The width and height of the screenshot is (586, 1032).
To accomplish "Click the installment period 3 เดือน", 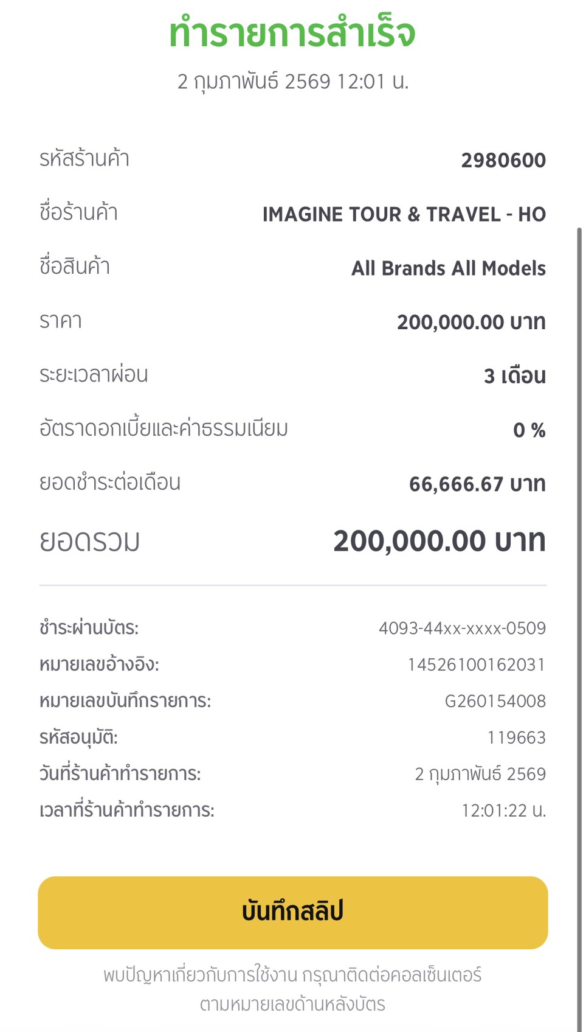I will (x=514, y=376).
